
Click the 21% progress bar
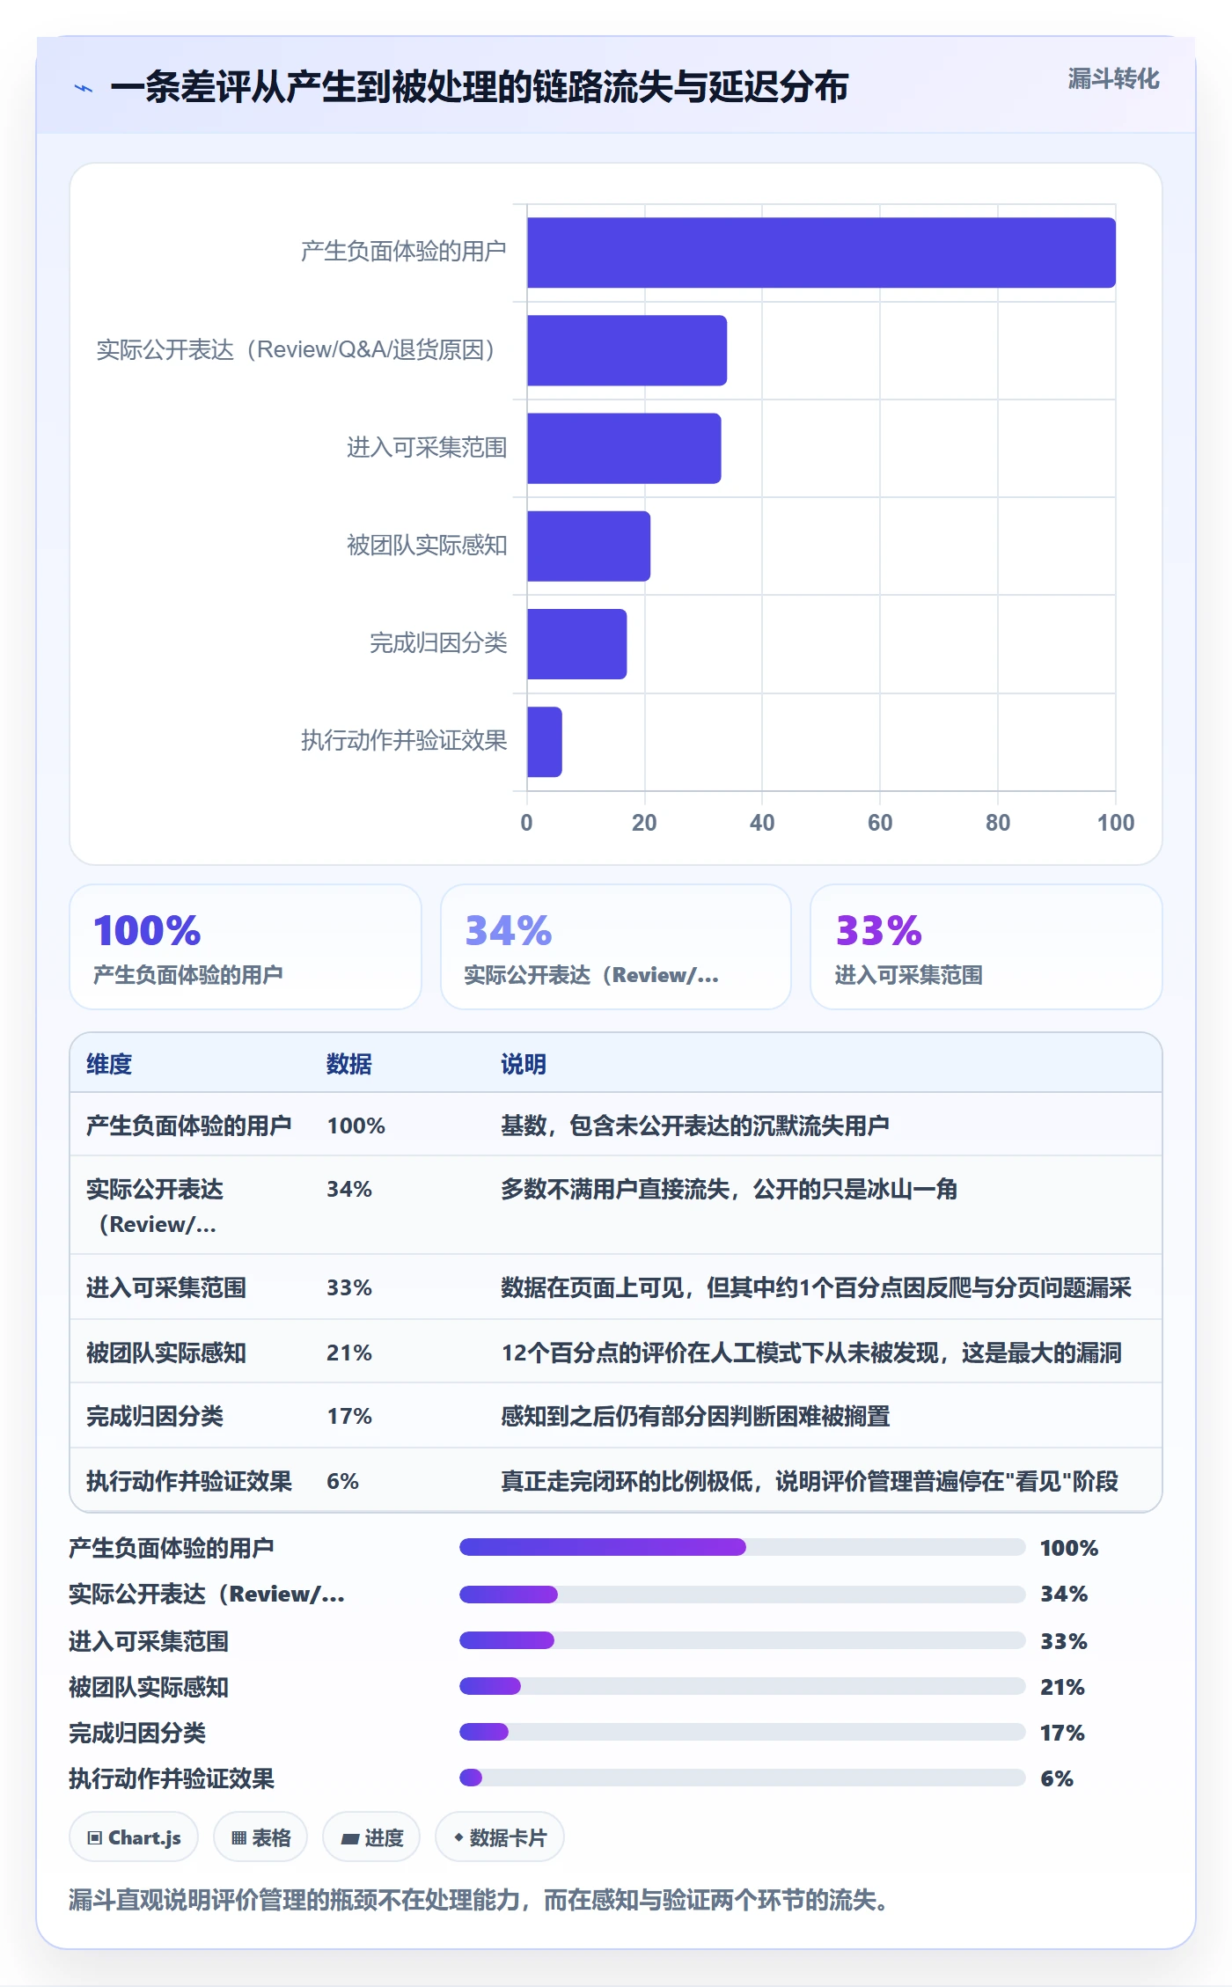(x=742, y=1686)
